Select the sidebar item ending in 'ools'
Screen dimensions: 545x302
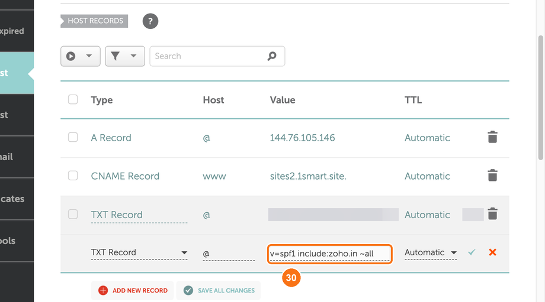click(x=17, y=241)
